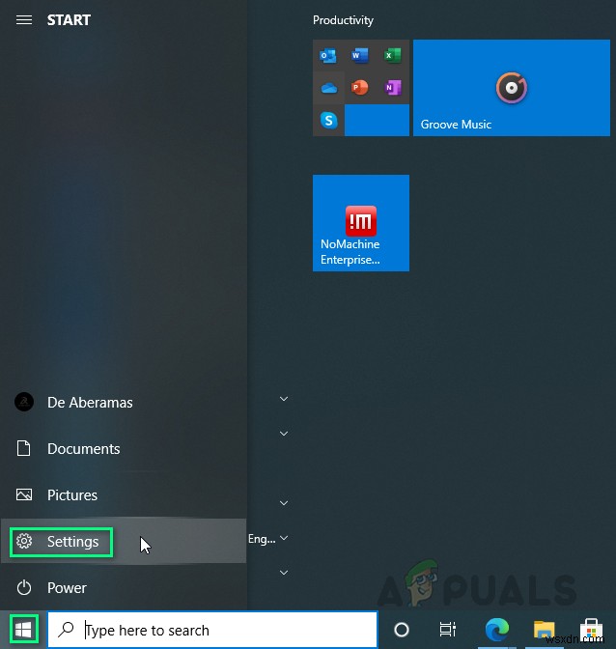Open the Groove Music tile
The height and width of the screenshot is (649, 616).
click(x=512, y=88)
